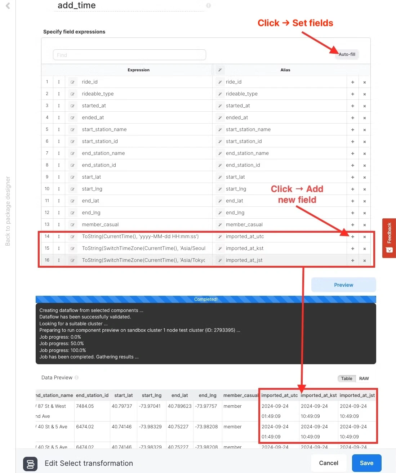The width and height of the screenshot is (396, 473).
Task: Click the Find search field
Action: pyautogui.click(x=129, y=55)
